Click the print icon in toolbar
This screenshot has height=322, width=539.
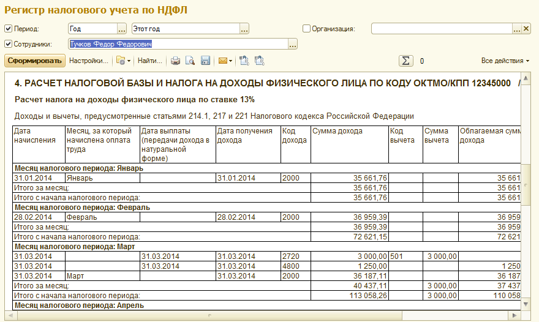pyautogui.click(x=176, y=61)
